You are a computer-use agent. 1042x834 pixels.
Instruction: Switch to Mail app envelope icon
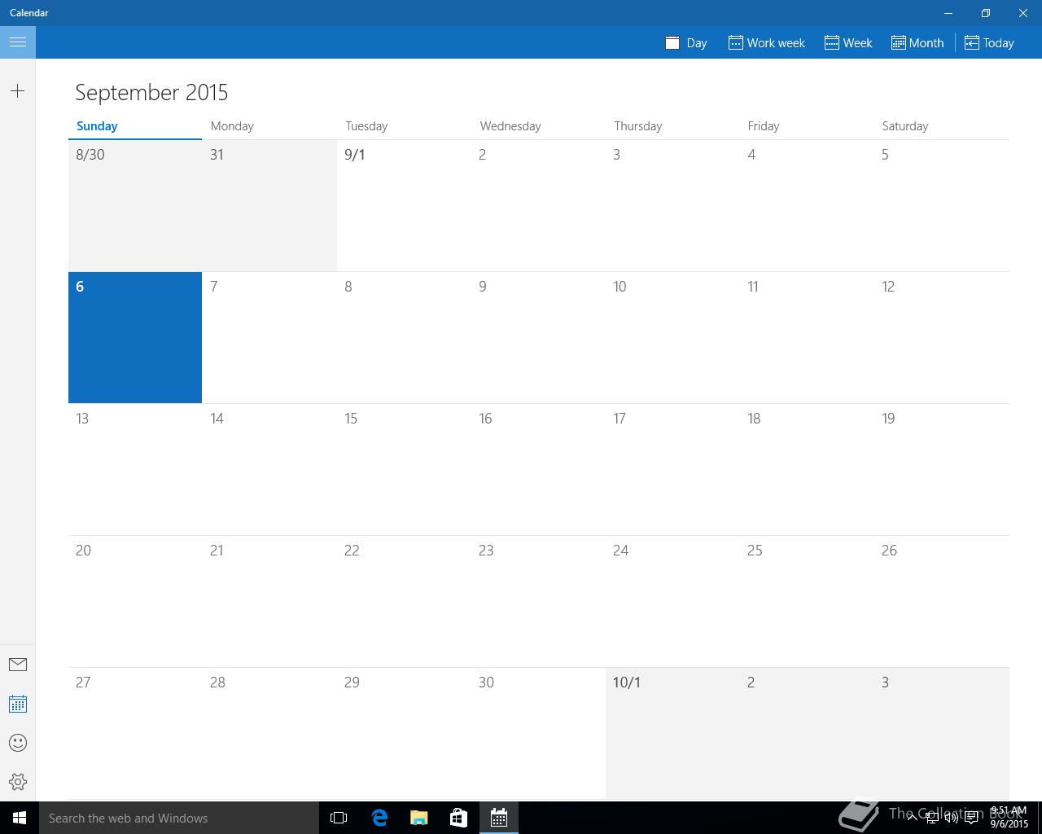click(18, 665)
